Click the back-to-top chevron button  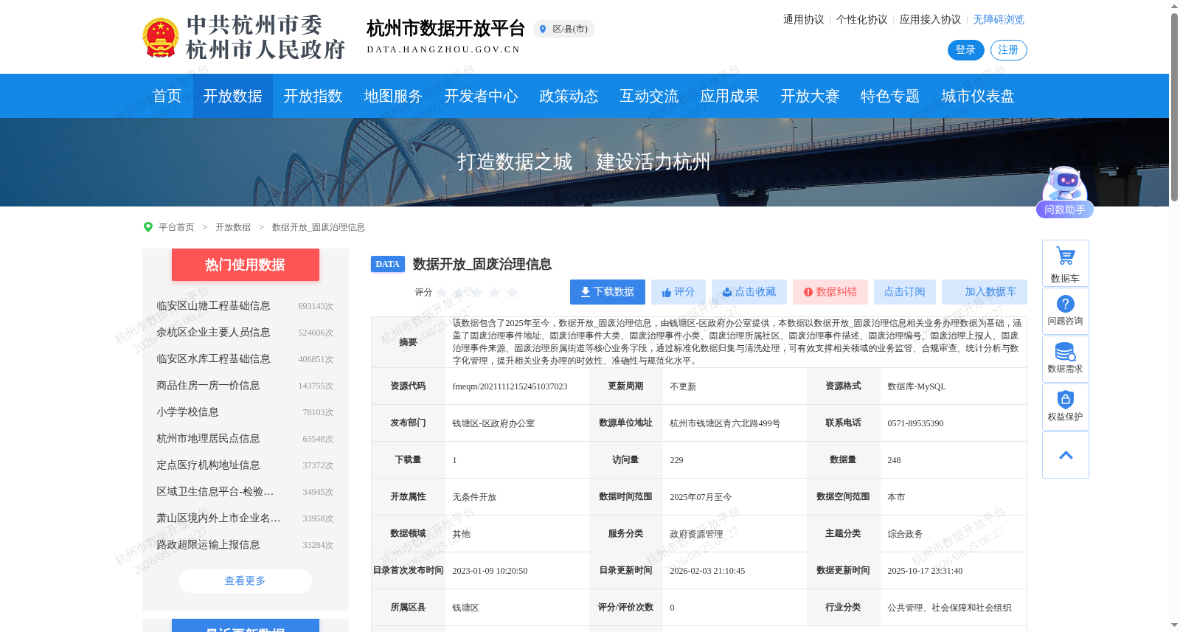(x=1066, y=455)
